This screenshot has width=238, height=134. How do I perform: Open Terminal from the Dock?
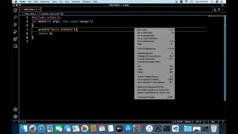click(x=167, y=128)
